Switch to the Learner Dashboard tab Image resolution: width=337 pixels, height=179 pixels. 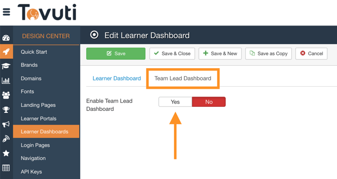tap(117, 78)
